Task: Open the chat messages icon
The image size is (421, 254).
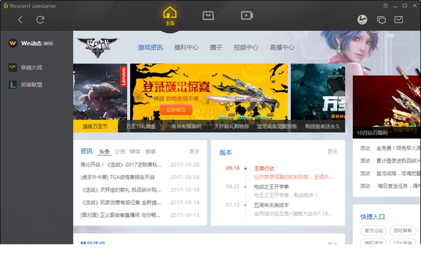Action: click(x=381, y=20)
